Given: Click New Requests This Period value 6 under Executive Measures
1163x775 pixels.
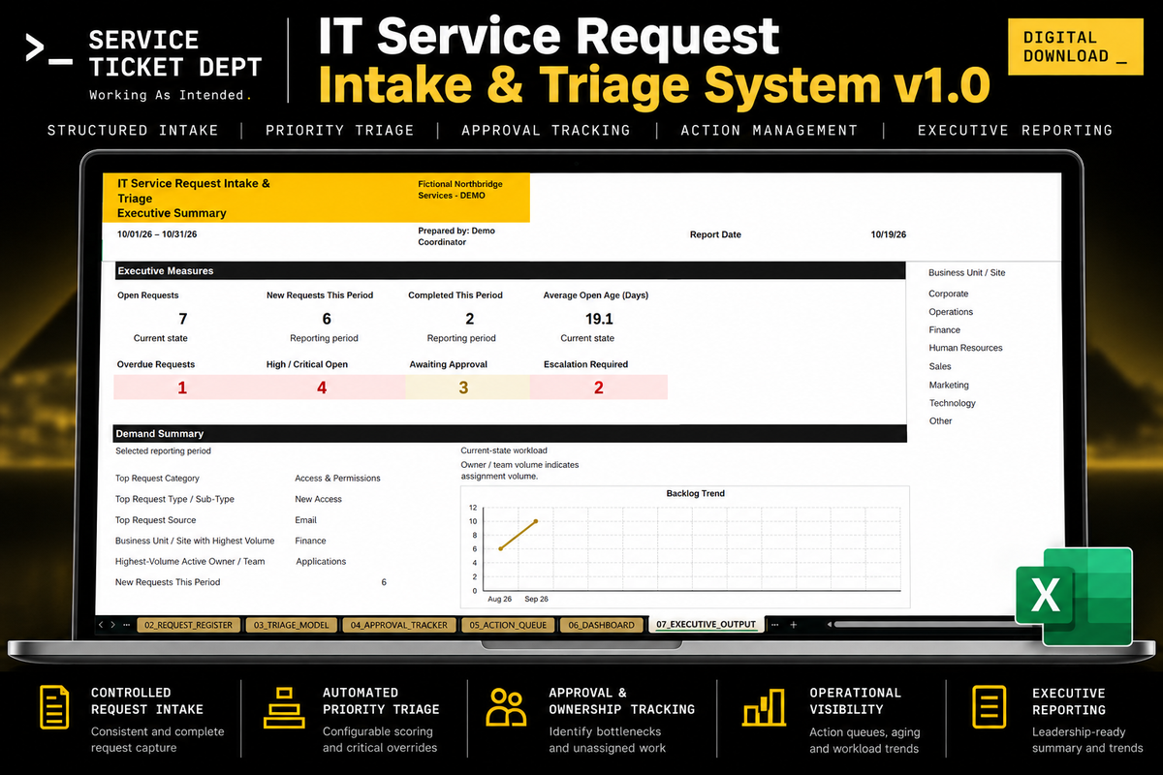Looking at the screenshot, I should (327, 319).
